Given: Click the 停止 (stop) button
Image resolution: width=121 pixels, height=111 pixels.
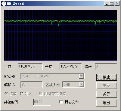Looking at the screenshot, I should 107,77.
